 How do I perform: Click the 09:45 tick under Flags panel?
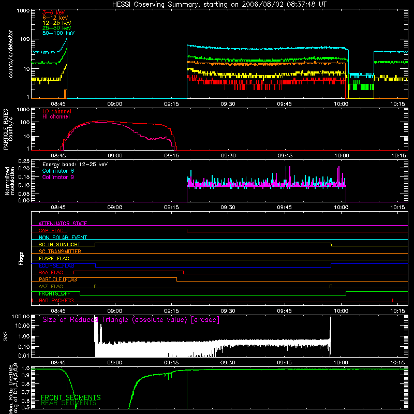tap(284, 311)
